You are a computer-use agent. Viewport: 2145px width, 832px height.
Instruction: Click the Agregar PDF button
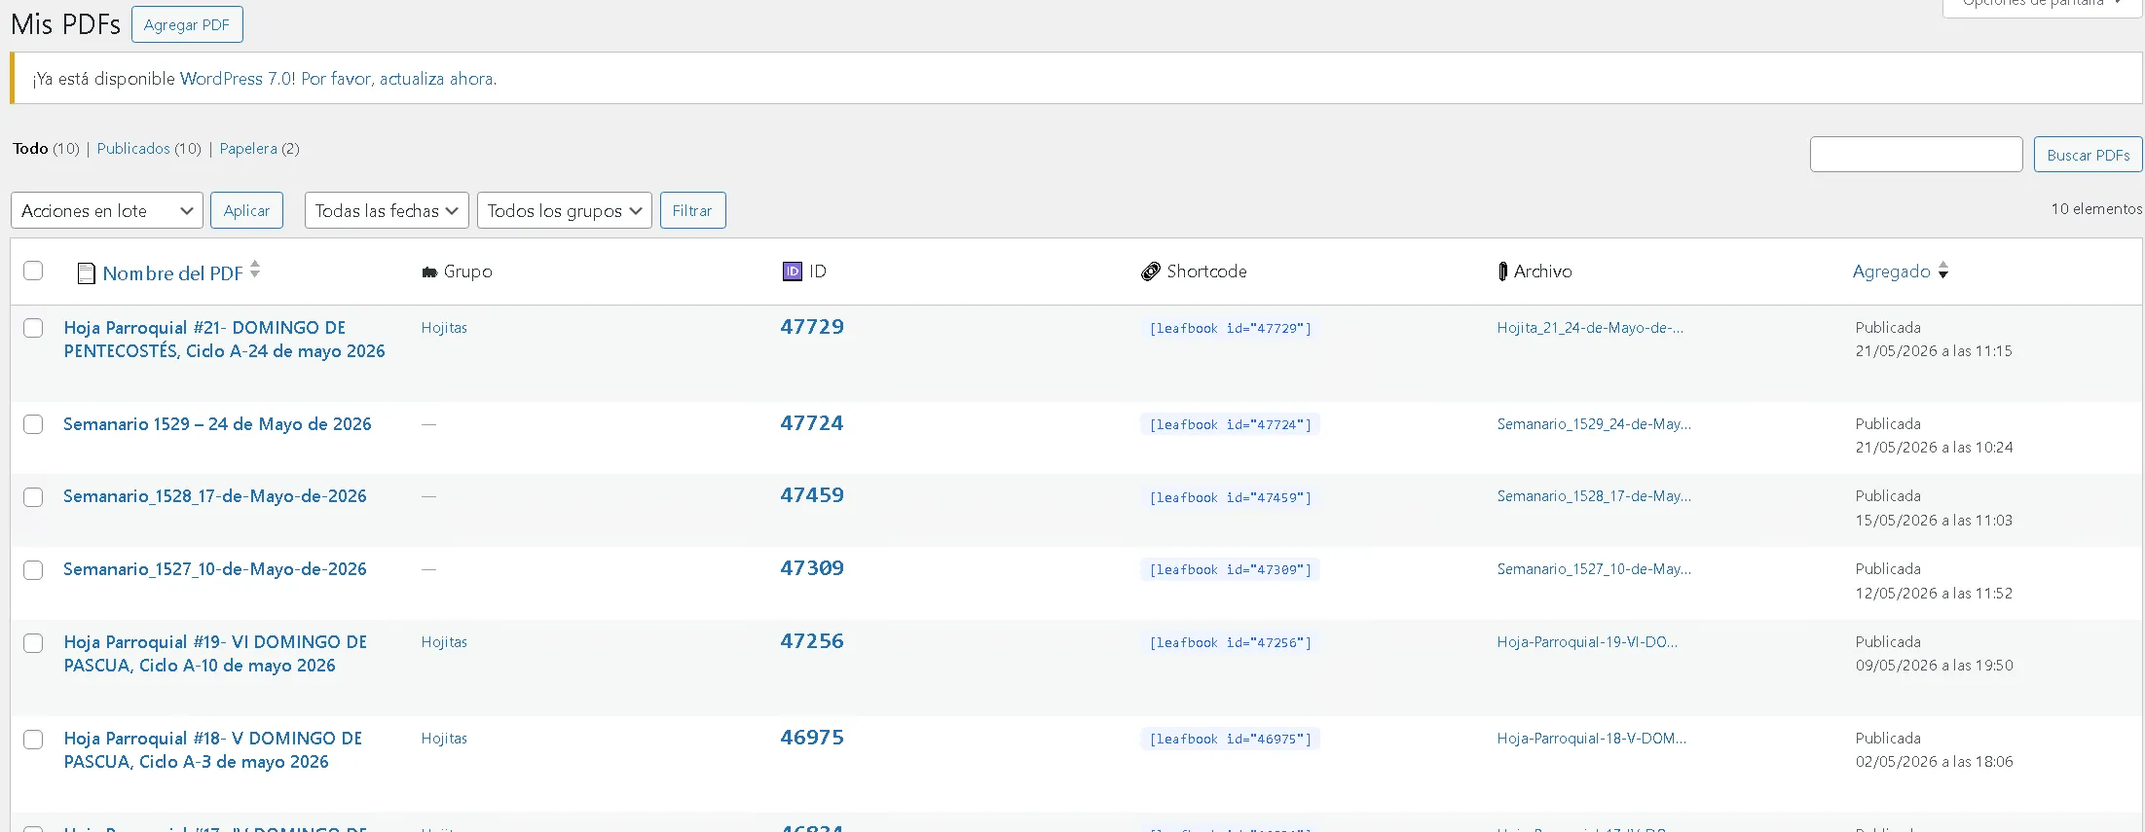(187, 24)
